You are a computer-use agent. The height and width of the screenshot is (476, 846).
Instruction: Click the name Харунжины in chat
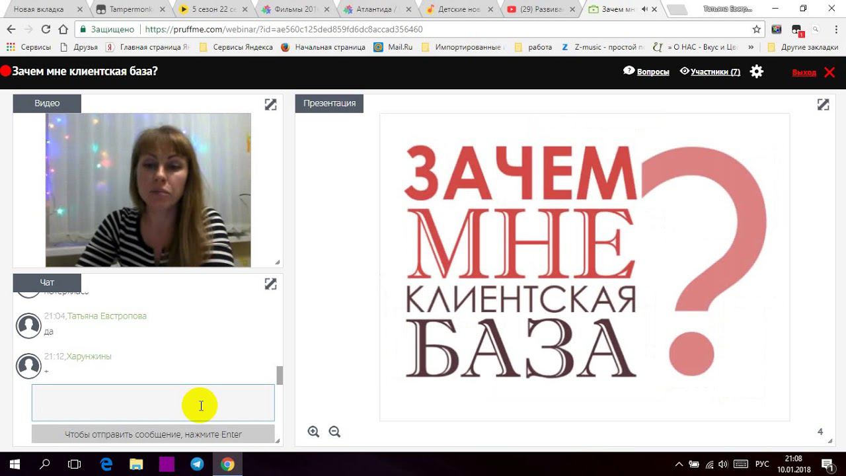(x=89, y=356)
